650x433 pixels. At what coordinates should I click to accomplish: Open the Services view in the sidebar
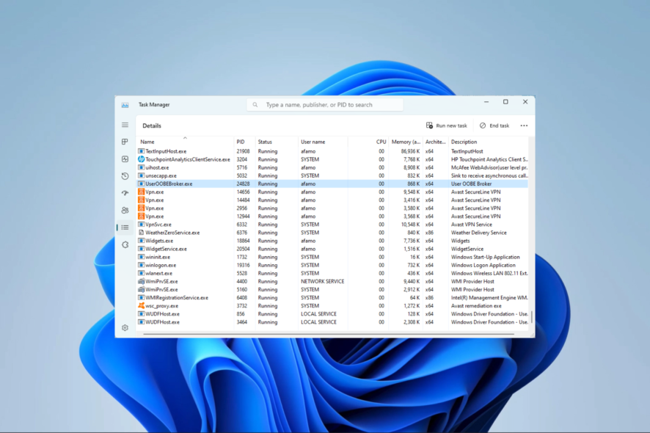[125, 244]
